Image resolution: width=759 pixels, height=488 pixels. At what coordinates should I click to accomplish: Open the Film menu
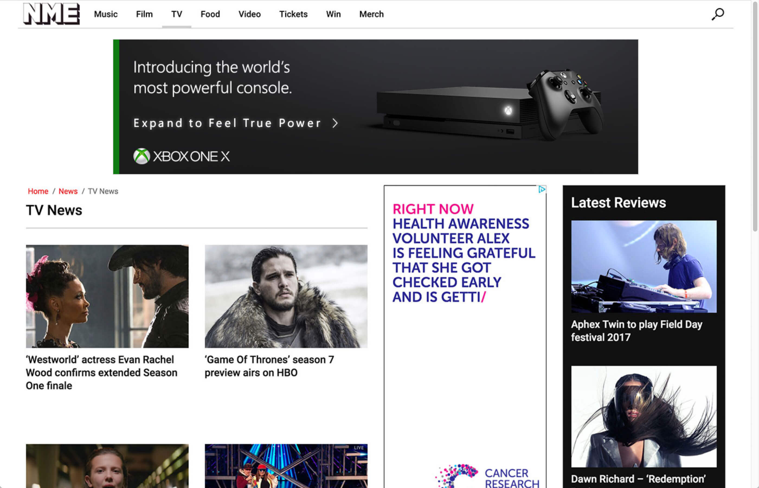tap(144, 14)
